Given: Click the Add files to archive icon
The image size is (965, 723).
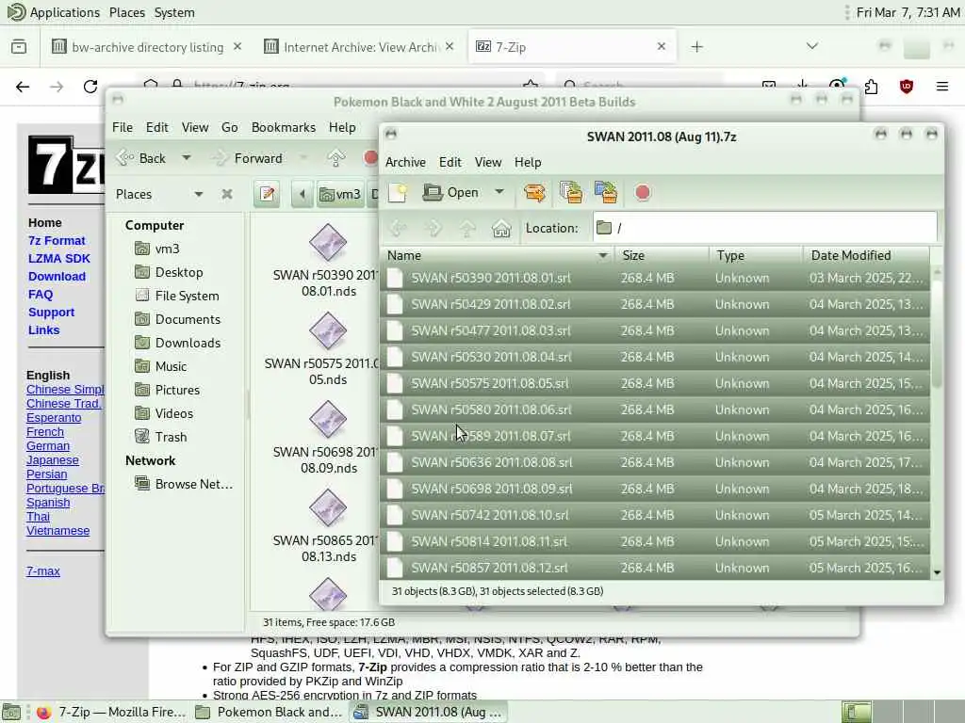Looking at the screenshot, I should pyautogui.click(x=570, y=192).
